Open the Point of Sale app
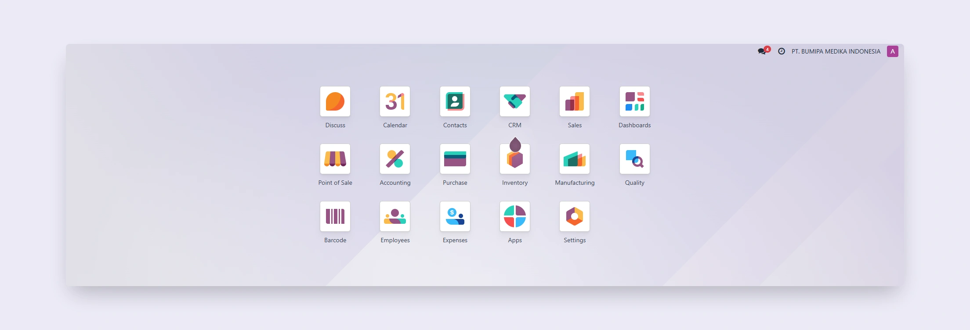This screenshot has width=970, height=330. [335, 159]
